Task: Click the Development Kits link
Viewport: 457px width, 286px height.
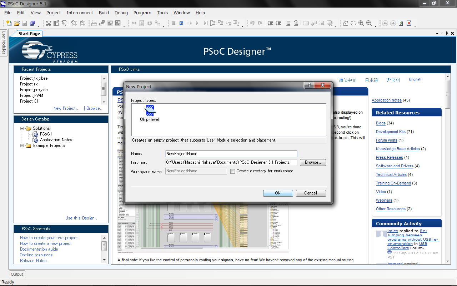Action: 391,132
